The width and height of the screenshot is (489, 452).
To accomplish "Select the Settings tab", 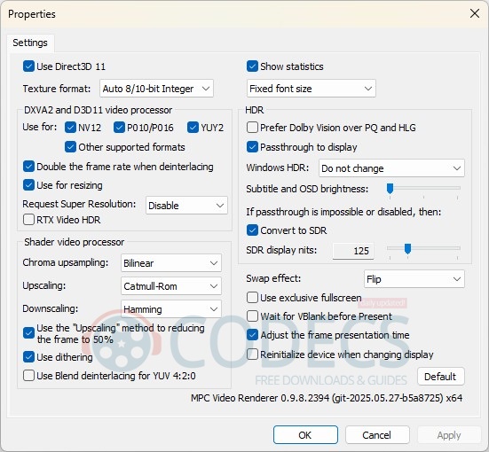I will click(x=30, y=43).
